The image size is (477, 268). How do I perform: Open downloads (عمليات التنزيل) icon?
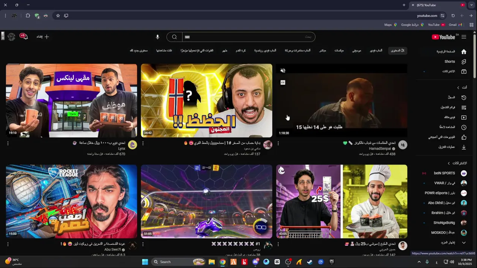tap(464, 147)
